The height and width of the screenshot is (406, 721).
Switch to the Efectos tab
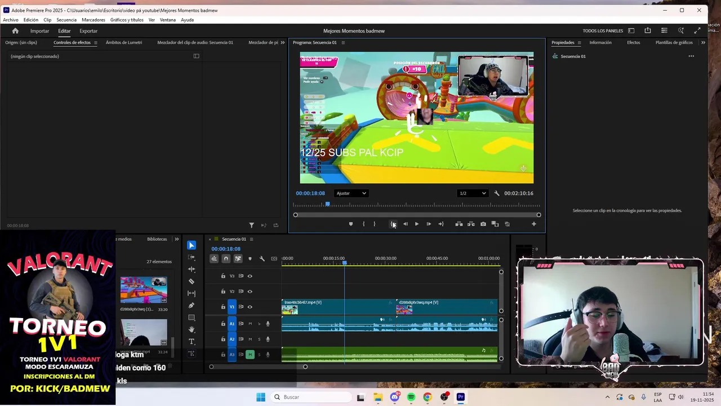coord(634,43)
